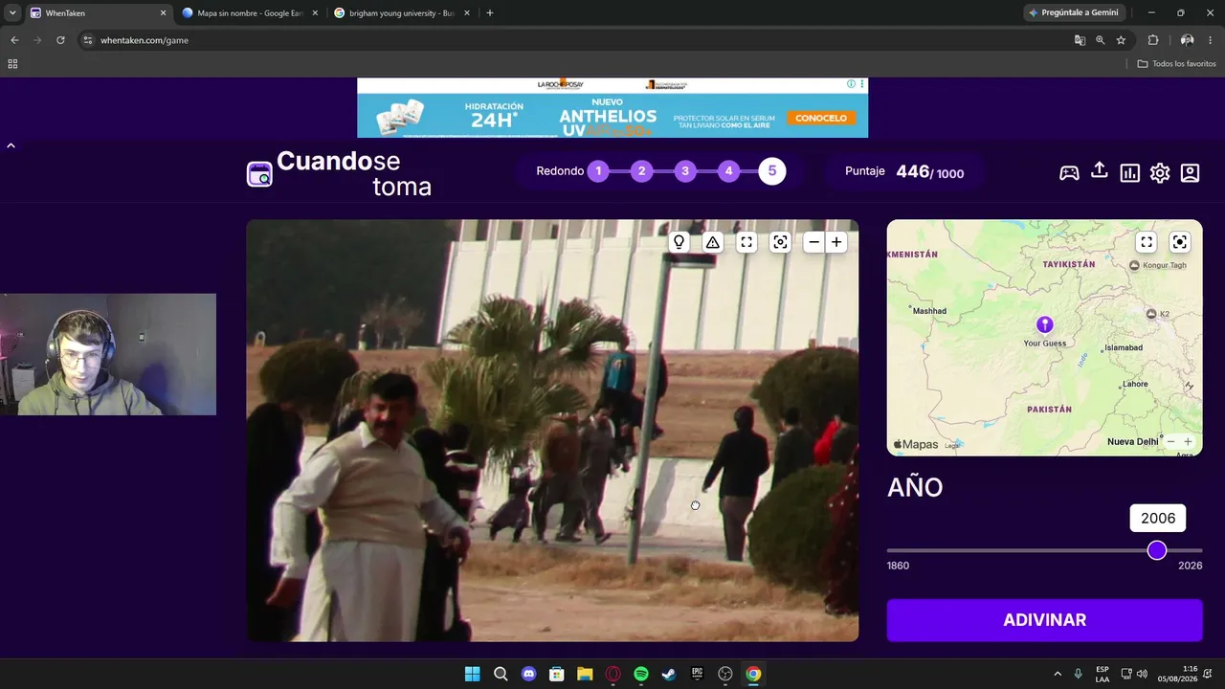The height and width of the screenshot is (689, 1225).
Task: Click the round photo of the street scene
Action: click(552, 431)
